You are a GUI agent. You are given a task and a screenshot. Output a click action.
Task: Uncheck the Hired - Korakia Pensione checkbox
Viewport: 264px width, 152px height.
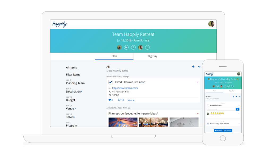(110, 82)
